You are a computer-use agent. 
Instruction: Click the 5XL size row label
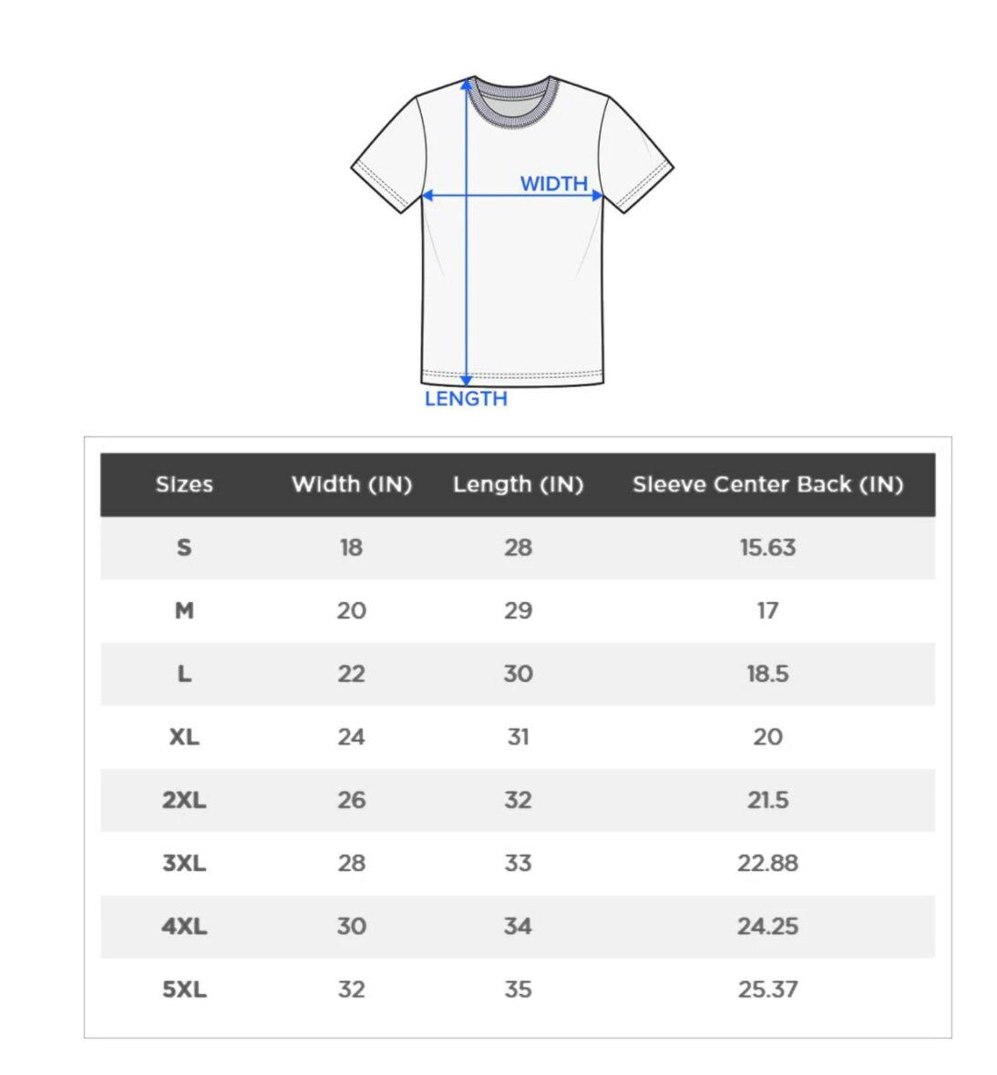(184, 989)
